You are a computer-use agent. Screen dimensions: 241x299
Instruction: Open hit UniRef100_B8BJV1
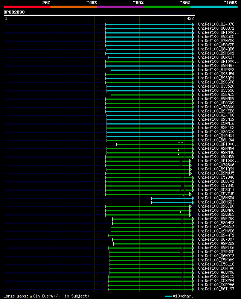216,181
